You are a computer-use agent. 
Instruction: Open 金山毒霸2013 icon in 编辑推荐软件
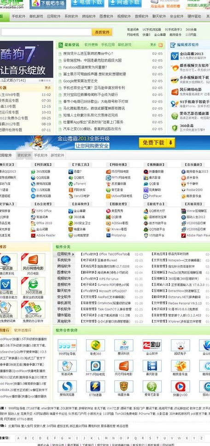coord(175,55)
